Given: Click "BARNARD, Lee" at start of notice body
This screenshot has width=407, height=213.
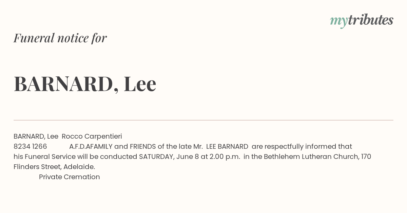Looking at the screenshot, I should coord(36,137).
